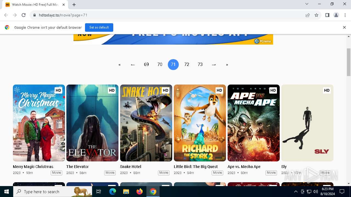This screenshot has width=351, height=197.
Task: Select current page 71 button
Action: click(x=173, y=65)
